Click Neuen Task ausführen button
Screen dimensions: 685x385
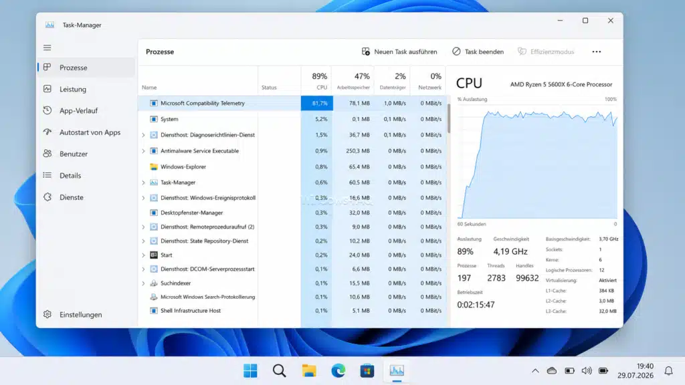click(x=399, y=51)
